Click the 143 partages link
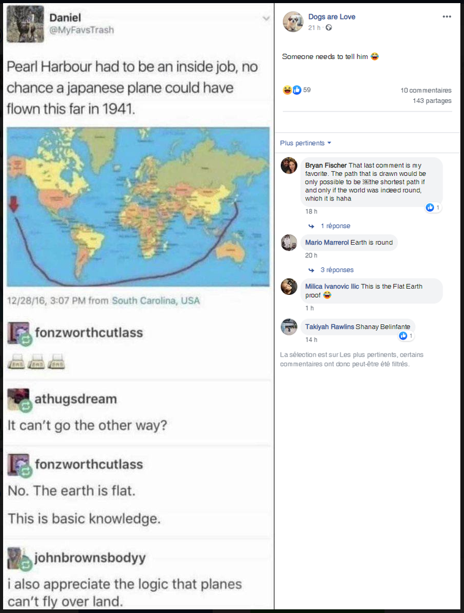The height and width of the screenshot is (613, 464). click(432, 101)
